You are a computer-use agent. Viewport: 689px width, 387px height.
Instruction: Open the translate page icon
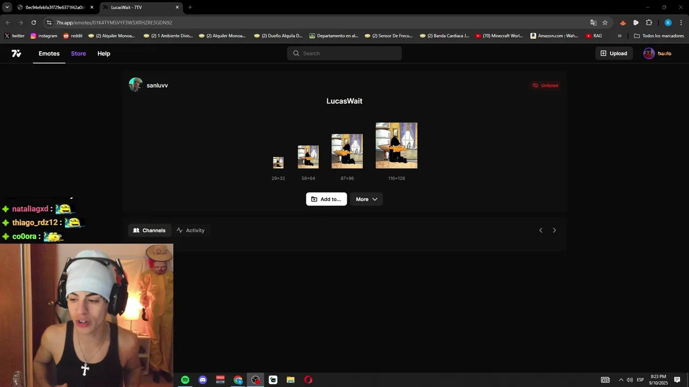pos(593,23)
